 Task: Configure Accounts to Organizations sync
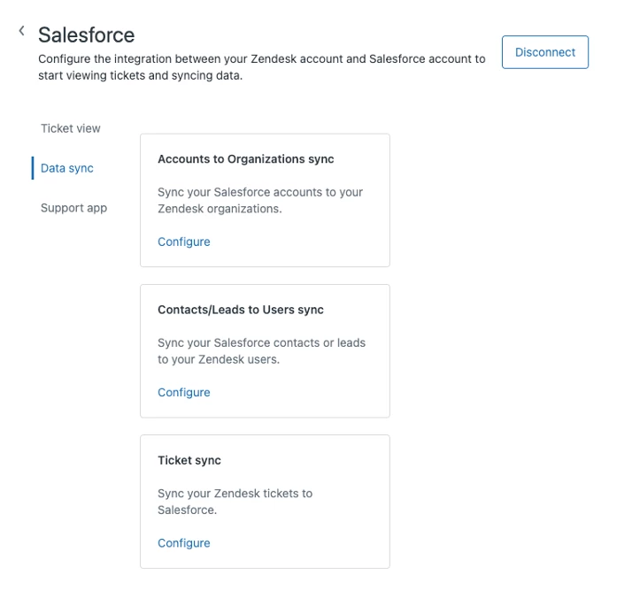click(x=184, y=242)
